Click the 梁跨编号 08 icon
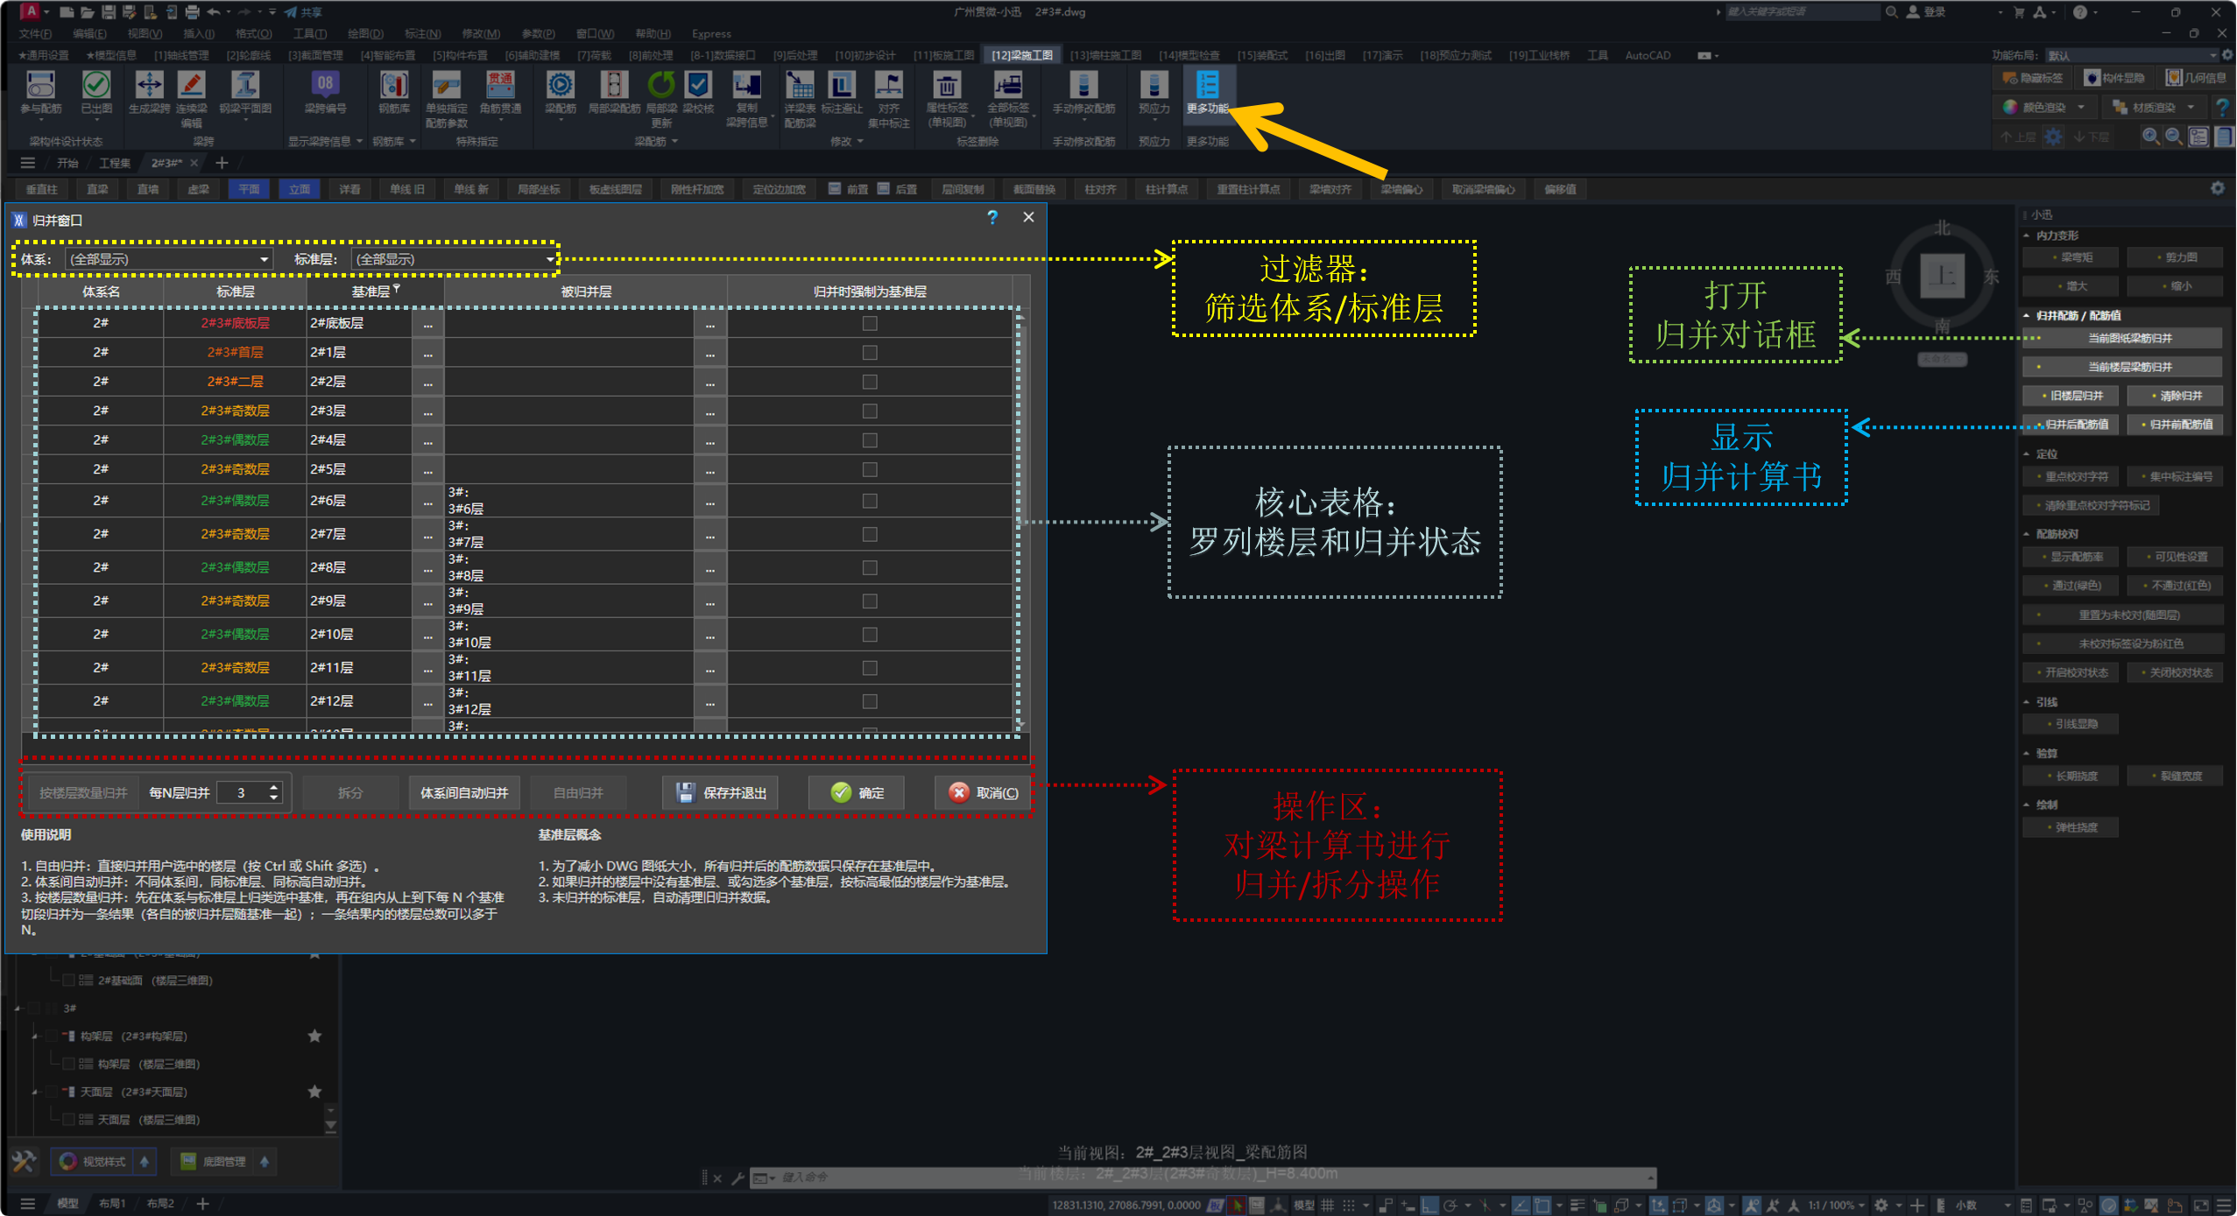Viewport: 2237px width, 1216px height. [325, 84]
